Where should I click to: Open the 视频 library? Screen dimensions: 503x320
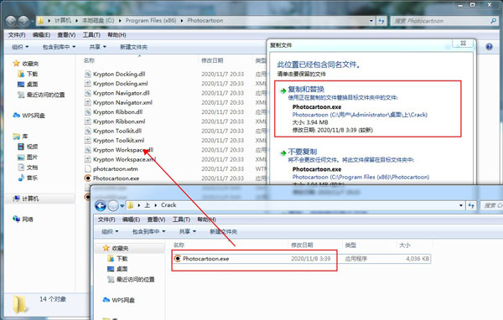pyautogui.click(x=28, y=147)
